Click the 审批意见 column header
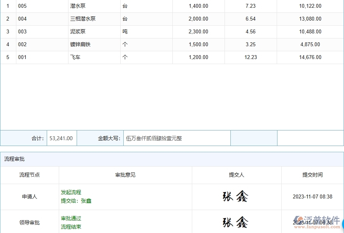This screenshot has height=233, width=344. coord(125,175)
